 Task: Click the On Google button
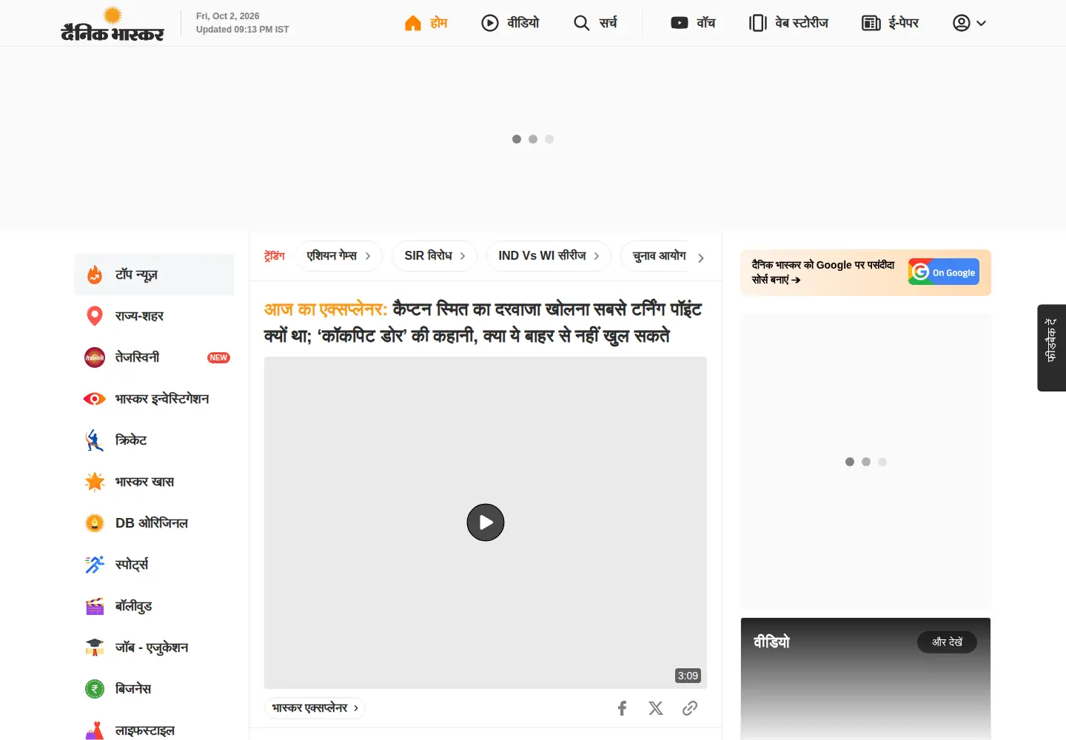pos(944,272)
